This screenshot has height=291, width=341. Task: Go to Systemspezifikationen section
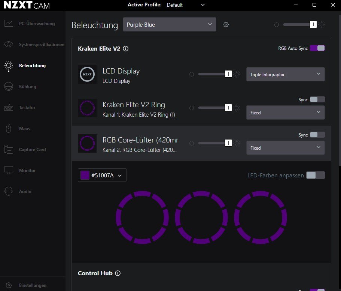click(42, 44)
